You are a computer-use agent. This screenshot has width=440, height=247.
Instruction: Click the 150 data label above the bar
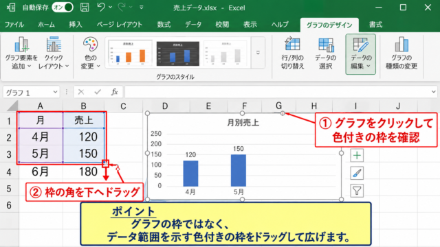click(239, 149)
